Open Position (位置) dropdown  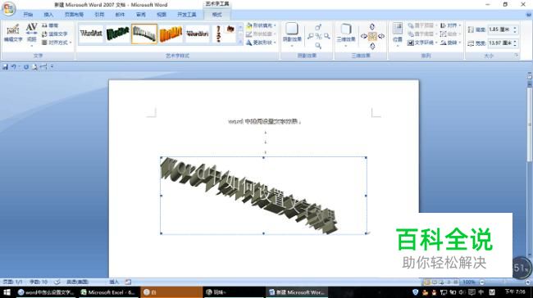click(x=398, y=34)
